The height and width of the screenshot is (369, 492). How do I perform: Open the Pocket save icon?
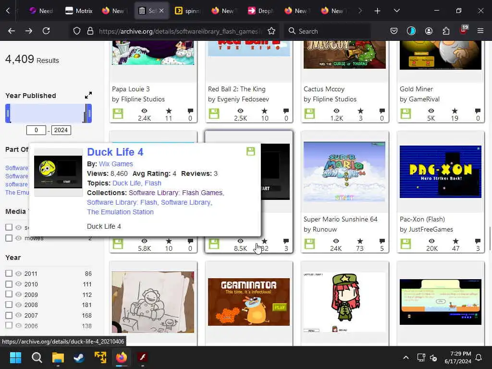tap(394, 31)
